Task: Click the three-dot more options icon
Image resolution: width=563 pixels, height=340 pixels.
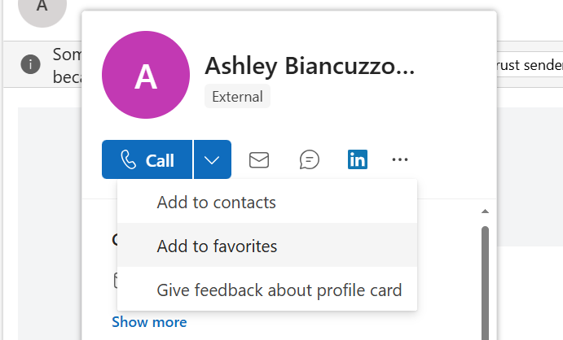Action: click(400, 159)
